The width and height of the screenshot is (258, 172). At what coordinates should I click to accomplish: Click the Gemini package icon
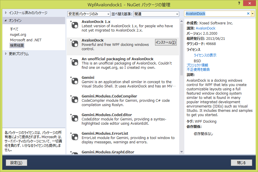coord(75,81)
